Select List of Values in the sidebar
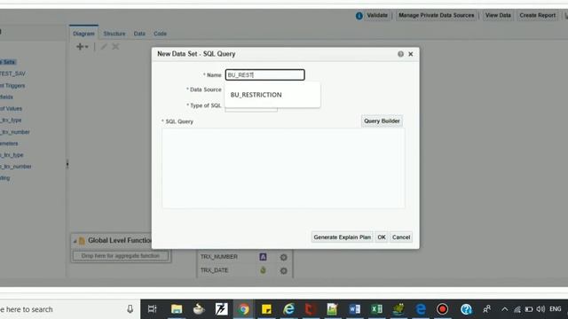 11,108
